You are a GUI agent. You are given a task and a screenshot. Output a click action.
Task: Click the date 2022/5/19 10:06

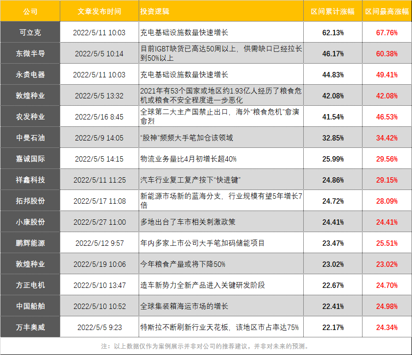coord(99,264)
